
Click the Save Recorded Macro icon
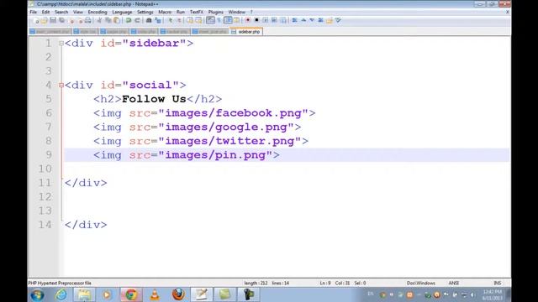[x=283, y=20]
